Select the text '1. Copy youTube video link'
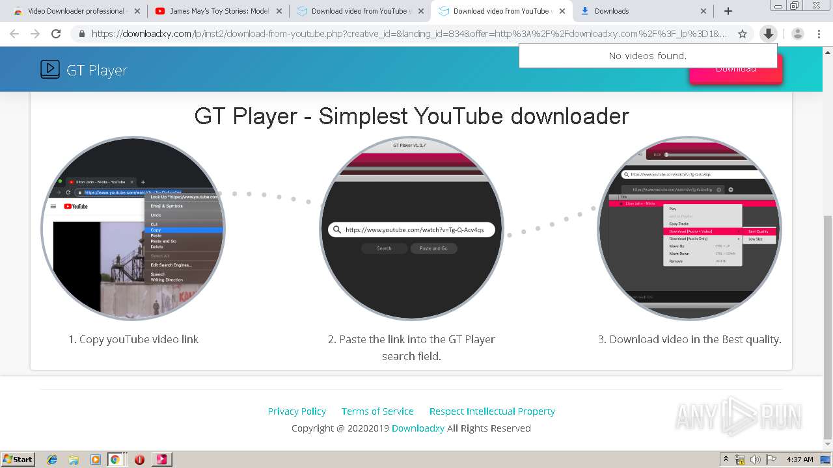Image resolution: width=833 pixels, height=468 pixels. tap(133, 339)
